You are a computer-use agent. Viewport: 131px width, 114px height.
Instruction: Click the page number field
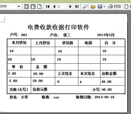(62, 6)
